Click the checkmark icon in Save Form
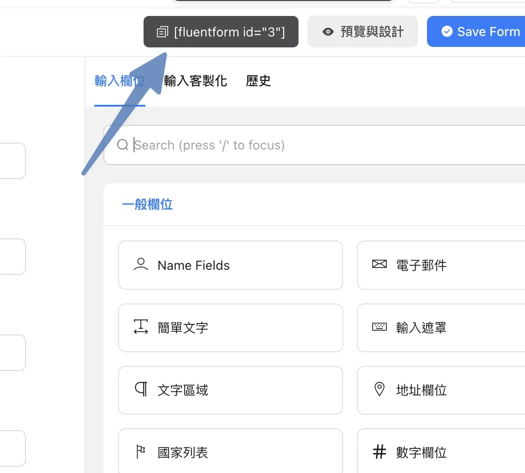The image size is (525, 473). click(447, 31)
